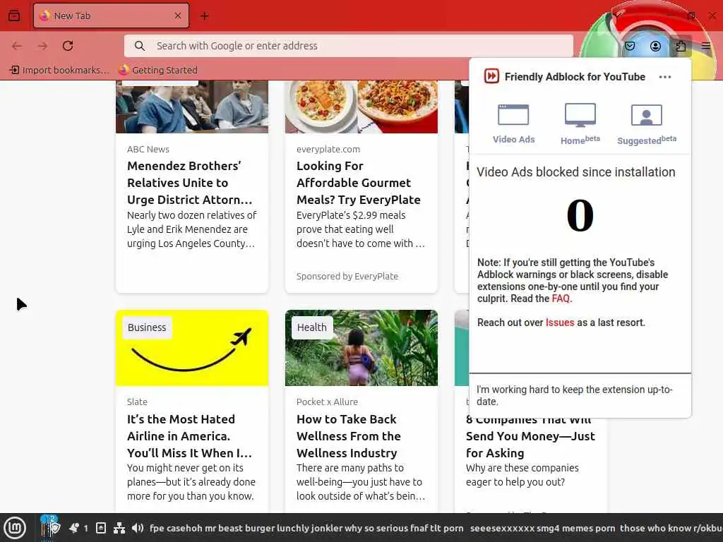Click Sponsored by EveryPlate text

(347, 276)
